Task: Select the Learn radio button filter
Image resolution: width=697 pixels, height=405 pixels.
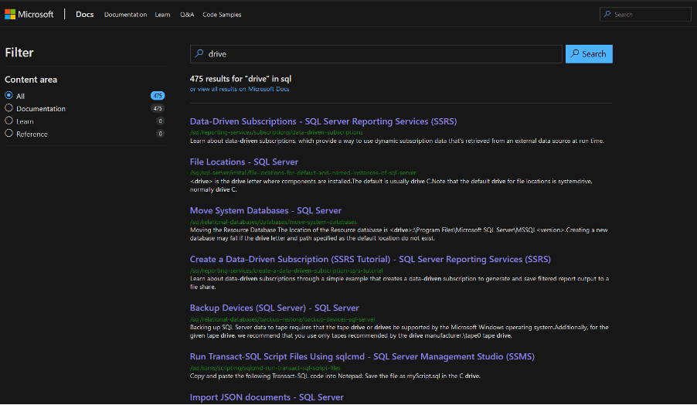Action: [x=9, y=120]
